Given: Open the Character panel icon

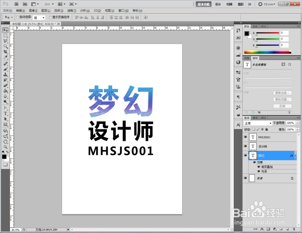Looking at the screenshot, I should [x=238, y=125].
